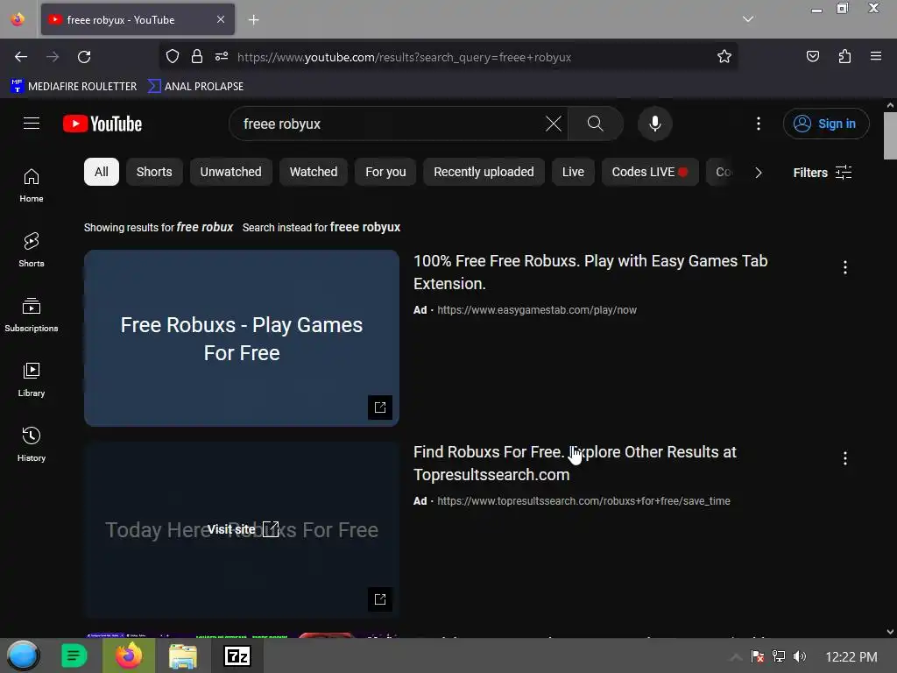Select the Recently uploaded filter chip

coord(484,172)
